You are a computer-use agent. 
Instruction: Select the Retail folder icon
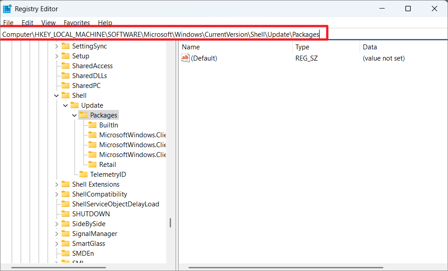[x=92, y=165]
